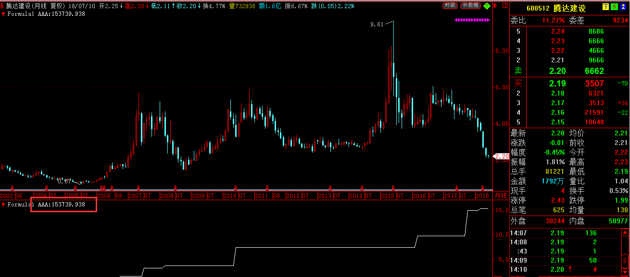Open the 月线 period selector
Image resolution: width=630 pixels, height=277 pixels.
501,195
